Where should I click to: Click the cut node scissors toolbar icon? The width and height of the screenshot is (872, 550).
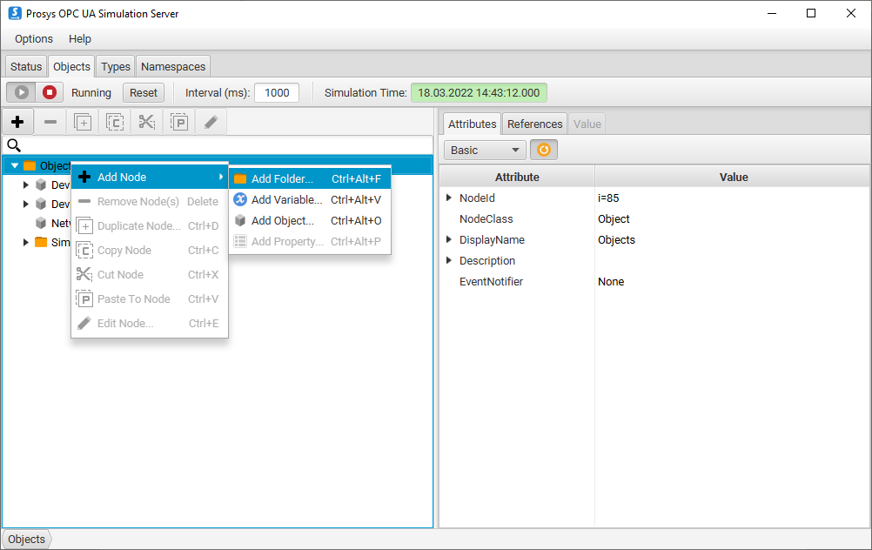[x=147, y=122]
